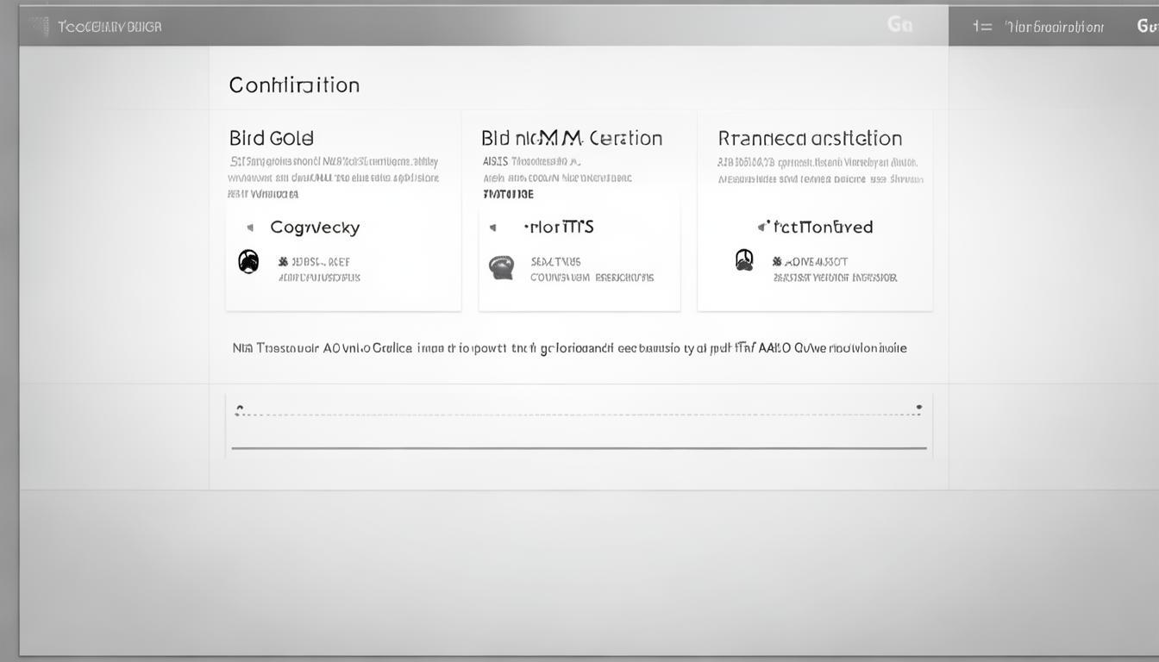Viewport: 1159px width, 662px height.
Task: Open the 'Bld nlcMM Ceration' card heading
Action: tap(572, 138)
